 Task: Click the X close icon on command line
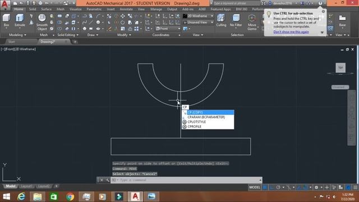102,180
